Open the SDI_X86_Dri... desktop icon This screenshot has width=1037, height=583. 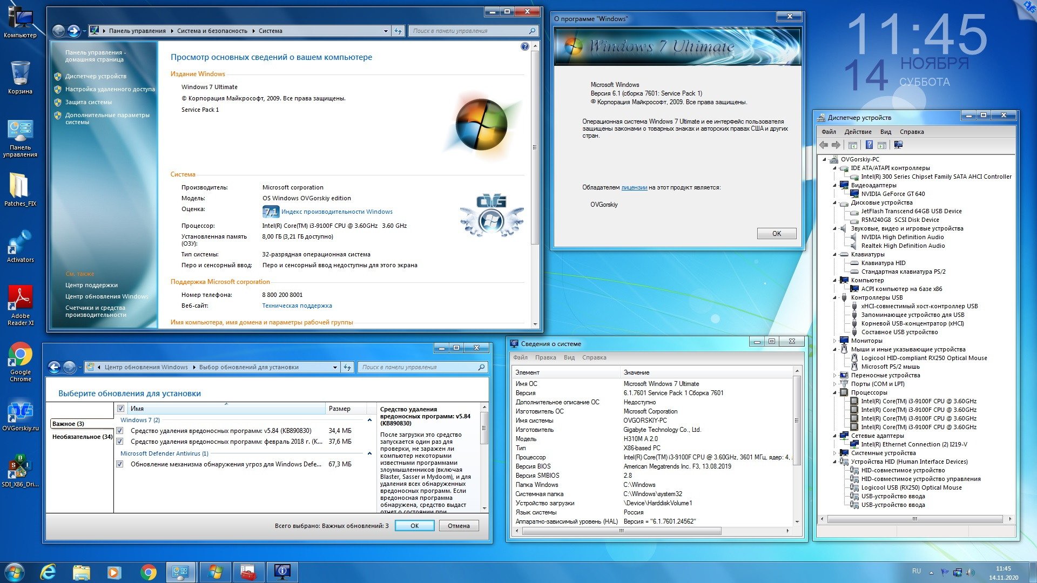coord(21,471)
